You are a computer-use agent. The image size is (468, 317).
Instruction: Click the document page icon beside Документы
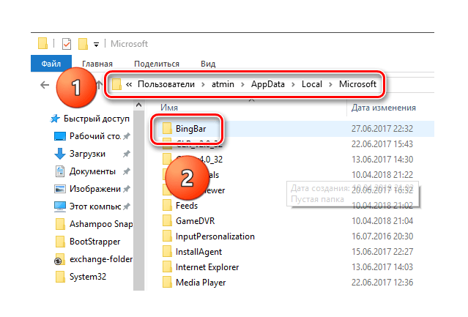tap(60, 171)
